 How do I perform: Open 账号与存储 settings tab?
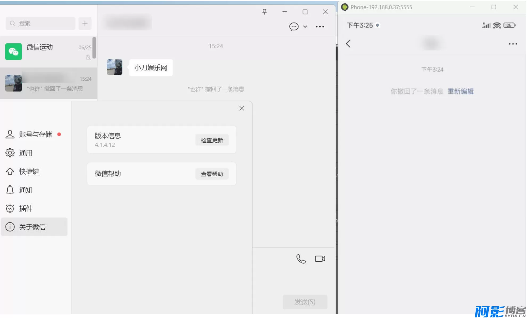click(x=35, y=134)
